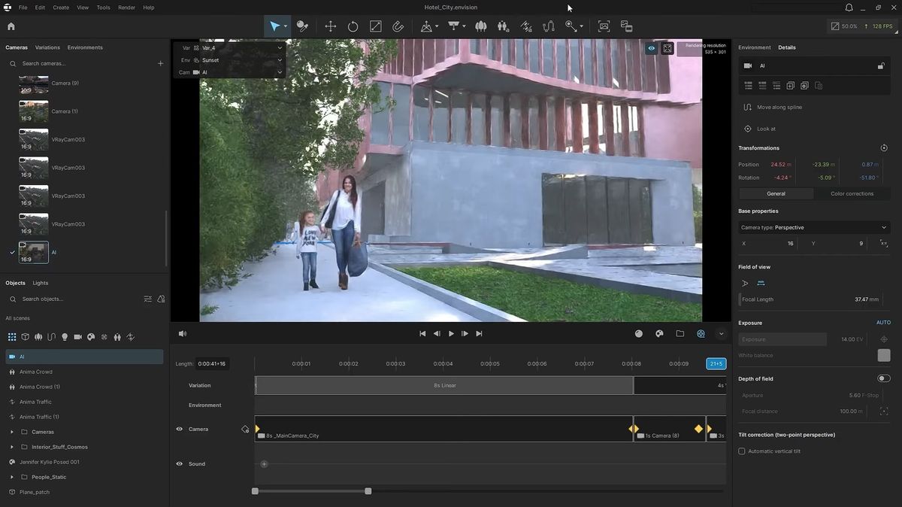Mute the viewport audio speaker icon
902x507 pixels.
tap(182, 333)
